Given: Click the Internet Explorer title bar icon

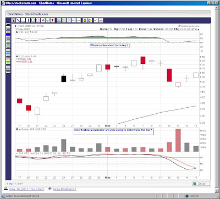Looking at the screenshot, I should point(3,3).
